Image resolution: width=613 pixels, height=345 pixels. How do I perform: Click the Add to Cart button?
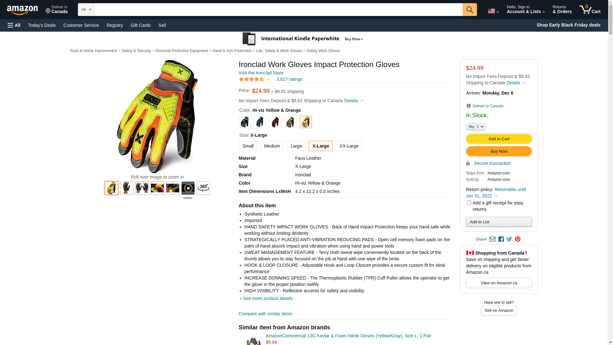499,139
